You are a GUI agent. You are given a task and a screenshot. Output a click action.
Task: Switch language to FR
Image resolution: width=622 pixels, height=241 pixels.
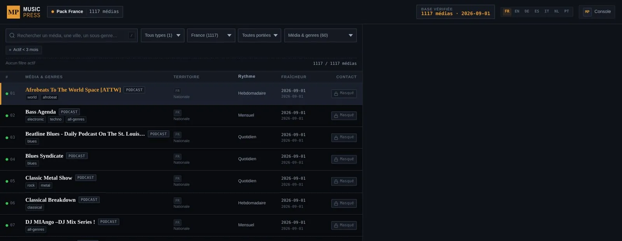coord(507,12)
